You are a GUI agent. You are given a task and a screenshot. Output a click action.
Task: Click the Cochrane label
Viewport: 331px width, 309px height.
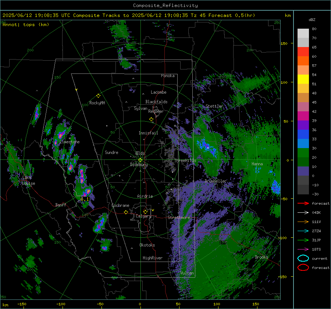[120, 205]
